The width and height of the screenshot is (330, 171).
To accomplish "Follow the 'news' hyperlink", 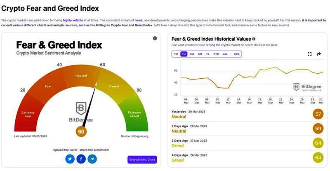I will (139, 21).
